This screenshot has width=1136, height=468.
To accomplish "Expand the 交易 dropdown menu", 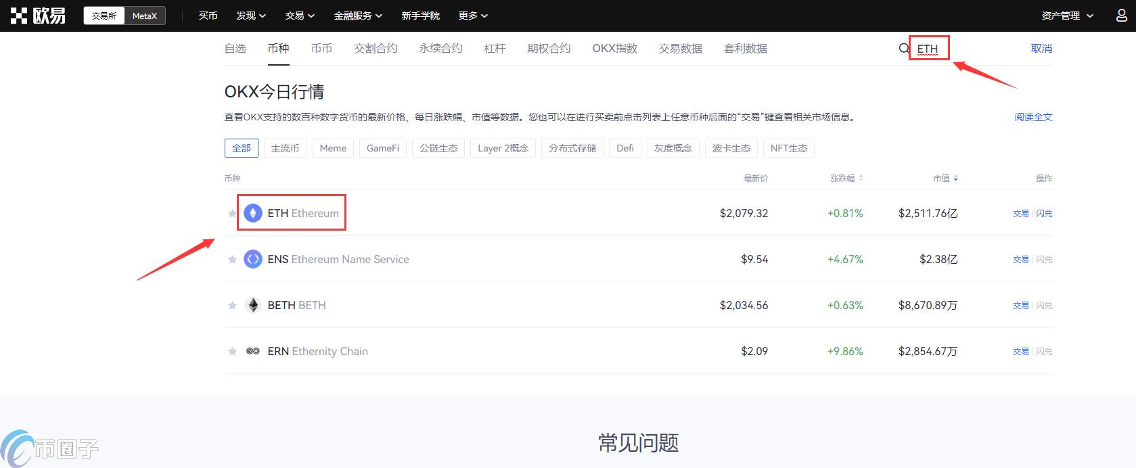I will pyautogui.click(x=300, y=16).
